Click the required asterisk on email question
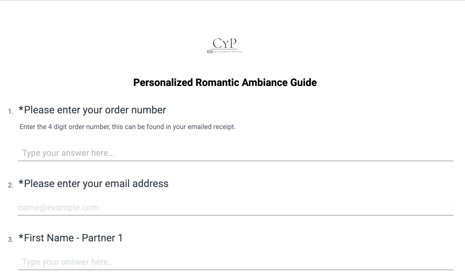This screenshot has width=465, height=273. [x=21, y=182]
